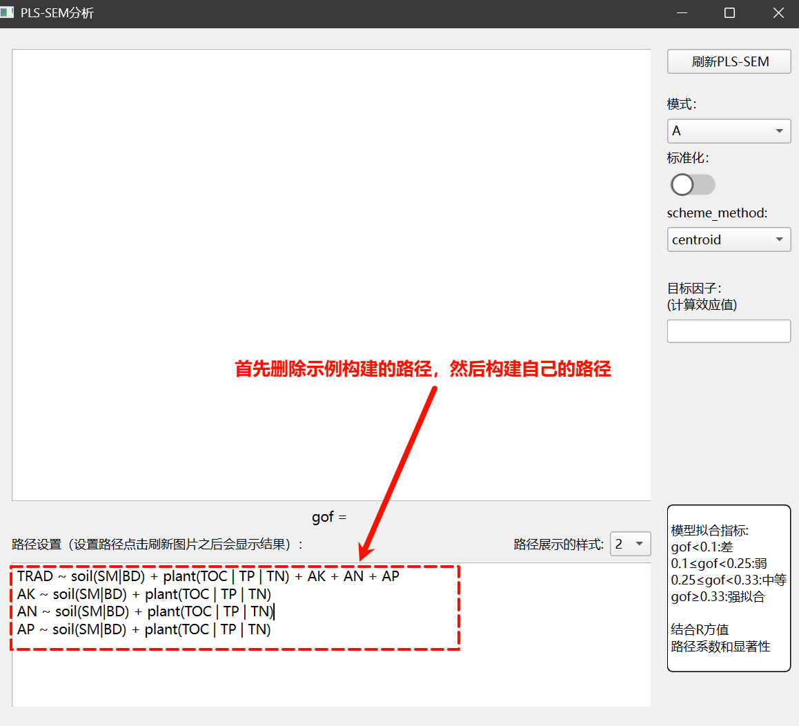Open the 路径展示的样式 dropdown
The width and height of the screenshot is (799, 726).
(x=631, y=544)
